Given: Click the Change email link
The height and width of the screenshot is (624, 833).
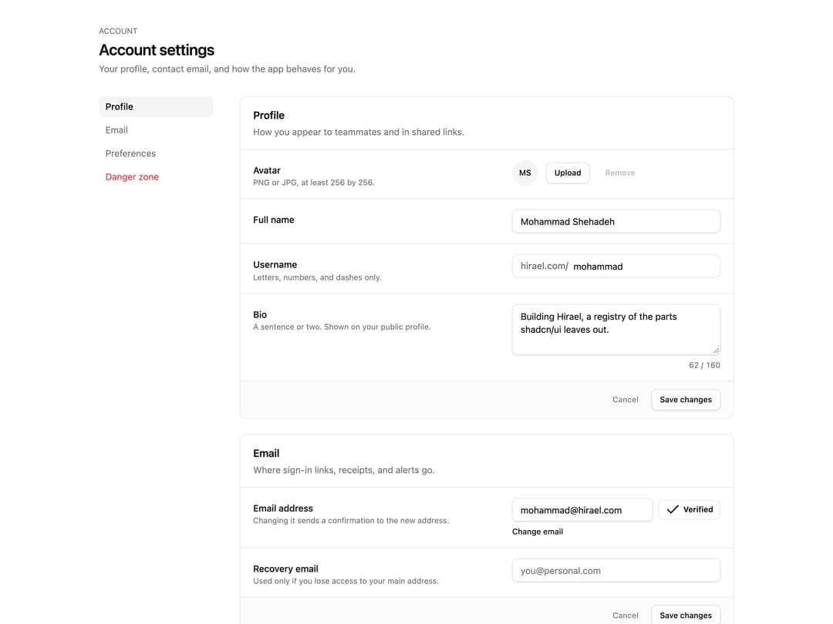Looking at the screenshot, I should click(x=537, y=532).
